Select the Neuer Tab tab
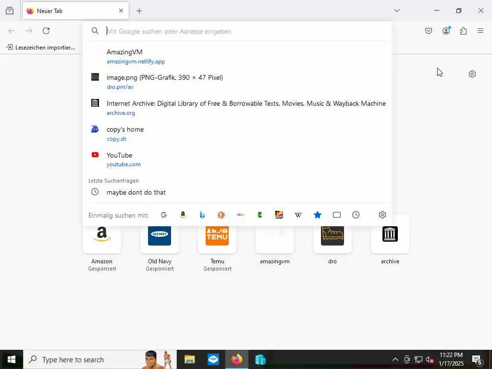 [x=75, y=11]
